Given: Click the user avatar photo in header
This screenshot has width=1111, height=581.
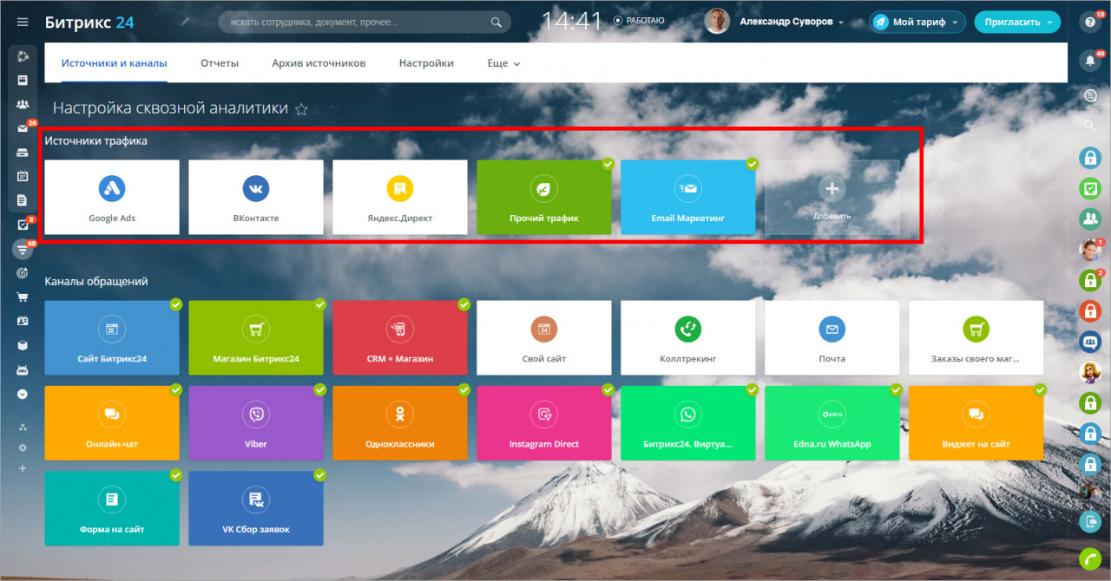Looking at the screenshot, I should pyautogui.click(x=717, y=22).
